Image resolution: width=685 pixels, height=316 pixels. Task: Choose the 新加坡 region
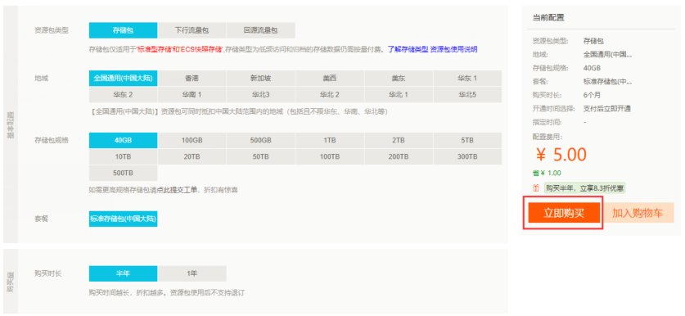261,79
